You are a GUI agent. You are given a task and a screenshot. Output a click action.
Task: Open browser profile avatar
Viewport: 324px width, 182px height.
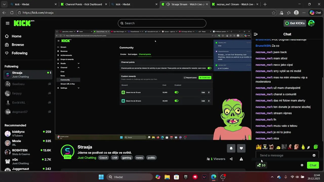[296, 13]
